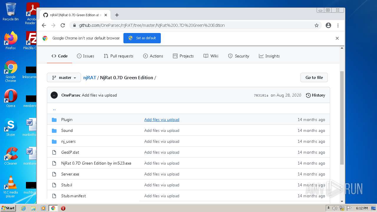Viewport: 377px width, 212px height.
Task: Click the address bar URL
Action: point(152,25)
